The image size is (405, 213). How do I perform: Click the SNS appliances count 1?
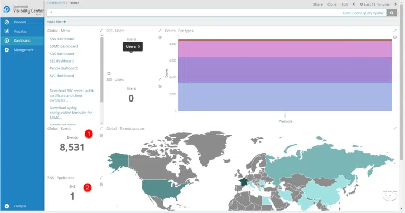pyautogui.click(x=72, y=196)
